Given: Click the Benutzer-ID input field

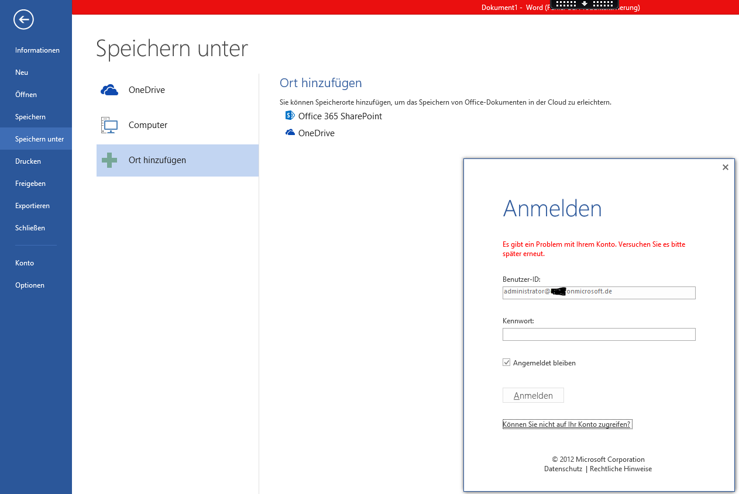Looking at the screenshot, I should pos(599,292).
